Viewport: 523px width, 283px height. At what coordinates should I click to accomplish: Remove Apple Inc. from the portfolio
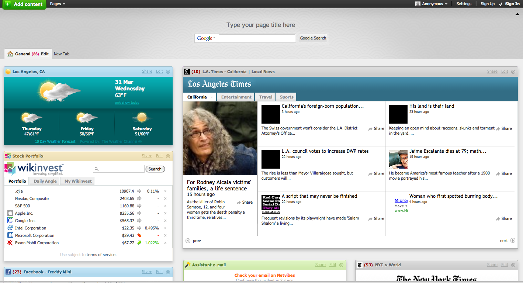click(x=165, y=213)
